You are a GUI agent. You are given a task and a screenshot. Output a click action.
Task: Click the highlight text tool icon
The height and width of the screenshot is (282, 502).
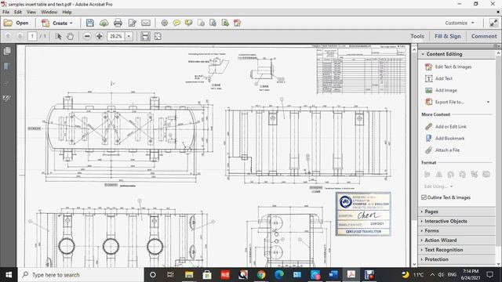point(188,23)
